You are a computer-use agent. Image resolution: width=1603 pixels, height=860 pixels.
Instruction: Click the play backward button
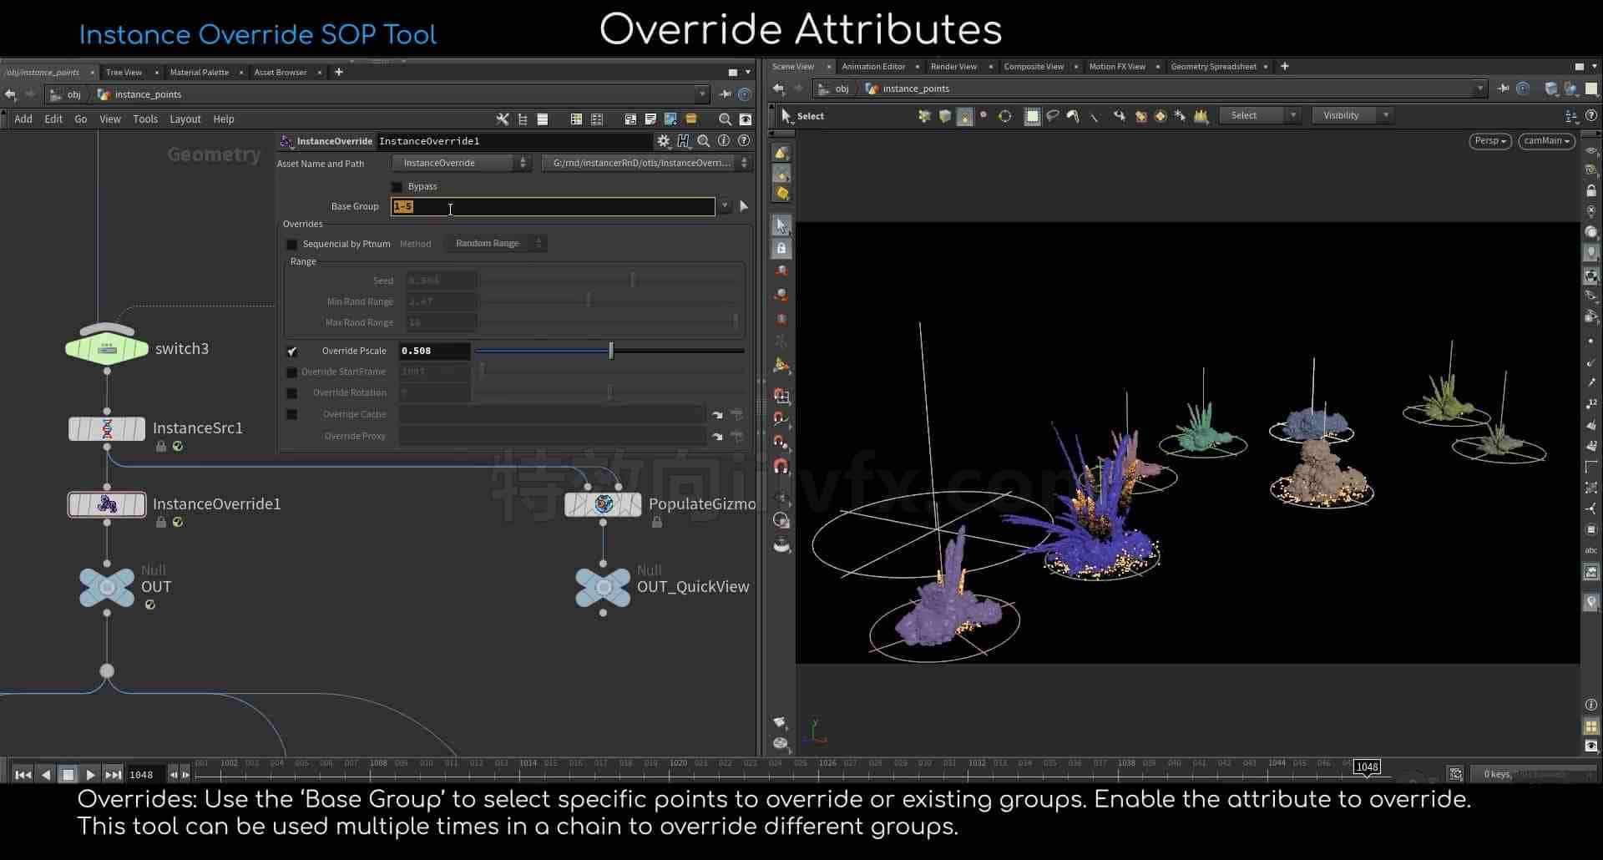(x=47, y=775)
